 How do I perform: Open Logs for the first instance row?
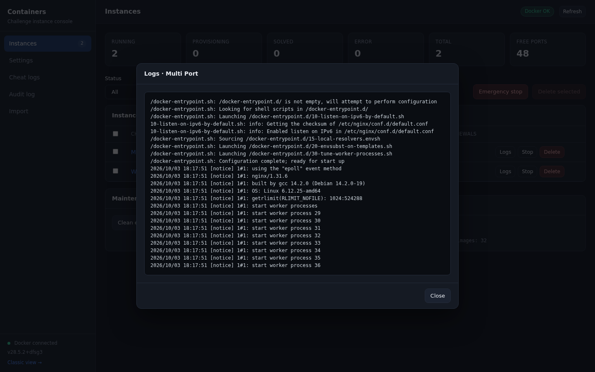click(505, 152)
